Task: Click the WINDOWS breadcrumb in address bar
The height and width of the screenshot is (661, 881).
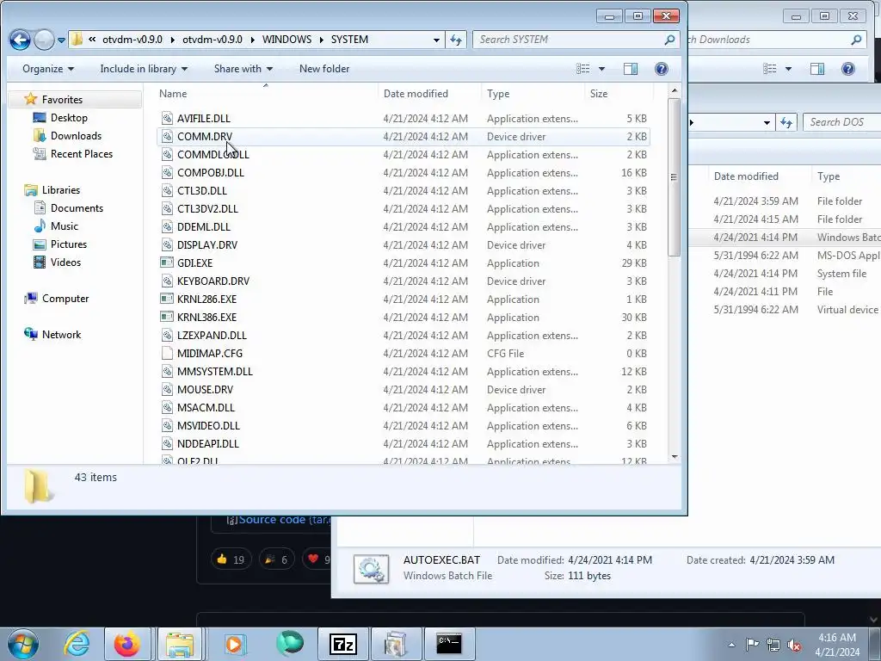Action: click(x=286, y=40)
